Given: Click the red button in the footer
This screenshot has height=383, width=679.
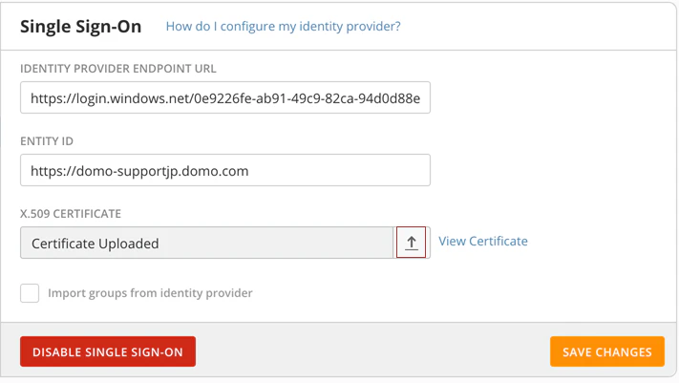Looking at the screenshot, I should (x=108, y=351).
